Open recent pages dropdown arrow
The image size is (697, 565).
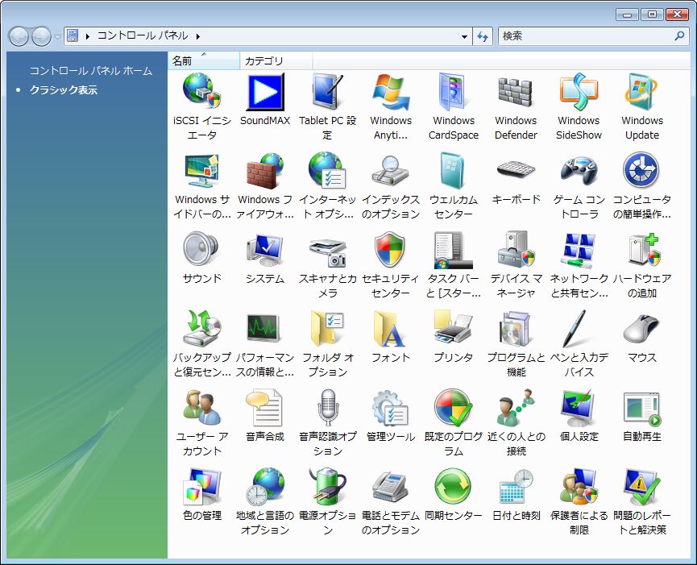tap(57, 37)
